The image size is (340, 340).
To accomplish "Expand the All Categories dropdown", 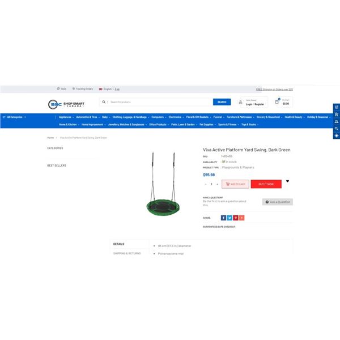I will pos(15,117).
